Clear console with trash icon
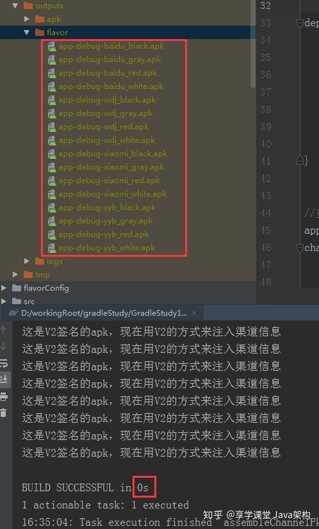 pos(3,412)
